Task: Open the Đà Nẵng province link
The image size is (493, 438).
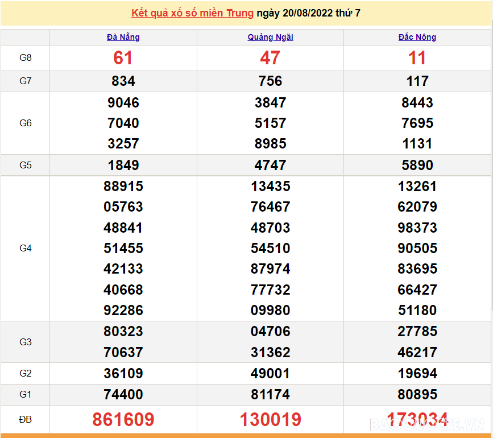Action: tap(123, 37)
